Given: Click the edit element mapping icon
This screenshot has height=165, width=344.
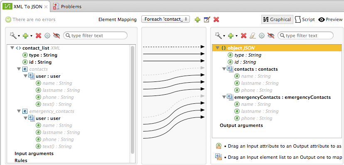Looking at the screenshot, I should 207,20.
